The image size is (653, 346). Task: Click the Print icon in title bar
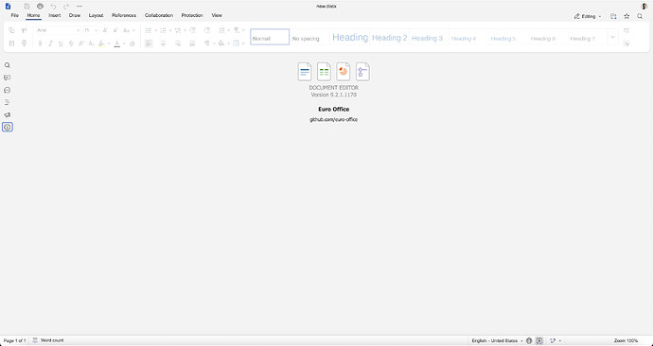point(40,7)
